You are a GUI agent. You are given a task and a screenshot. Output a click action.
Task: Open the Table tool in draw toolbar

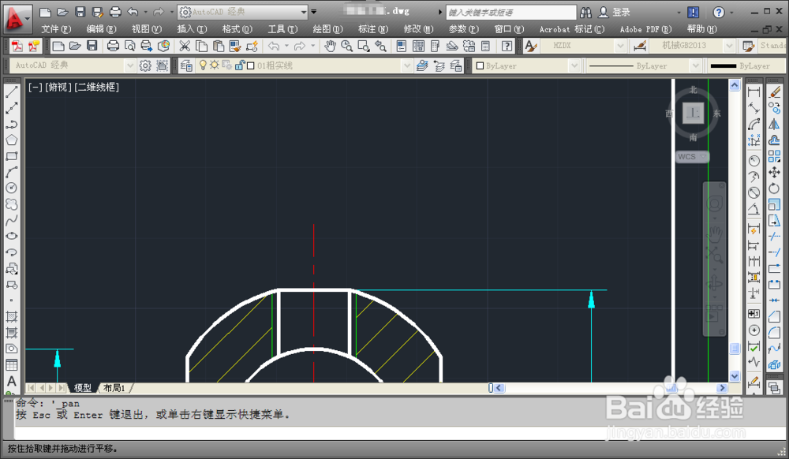coord(12,365)
